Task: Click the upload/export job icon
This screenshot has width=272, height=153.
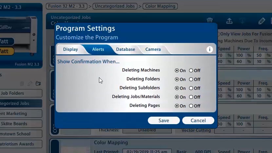Action: tap(229, 21)
